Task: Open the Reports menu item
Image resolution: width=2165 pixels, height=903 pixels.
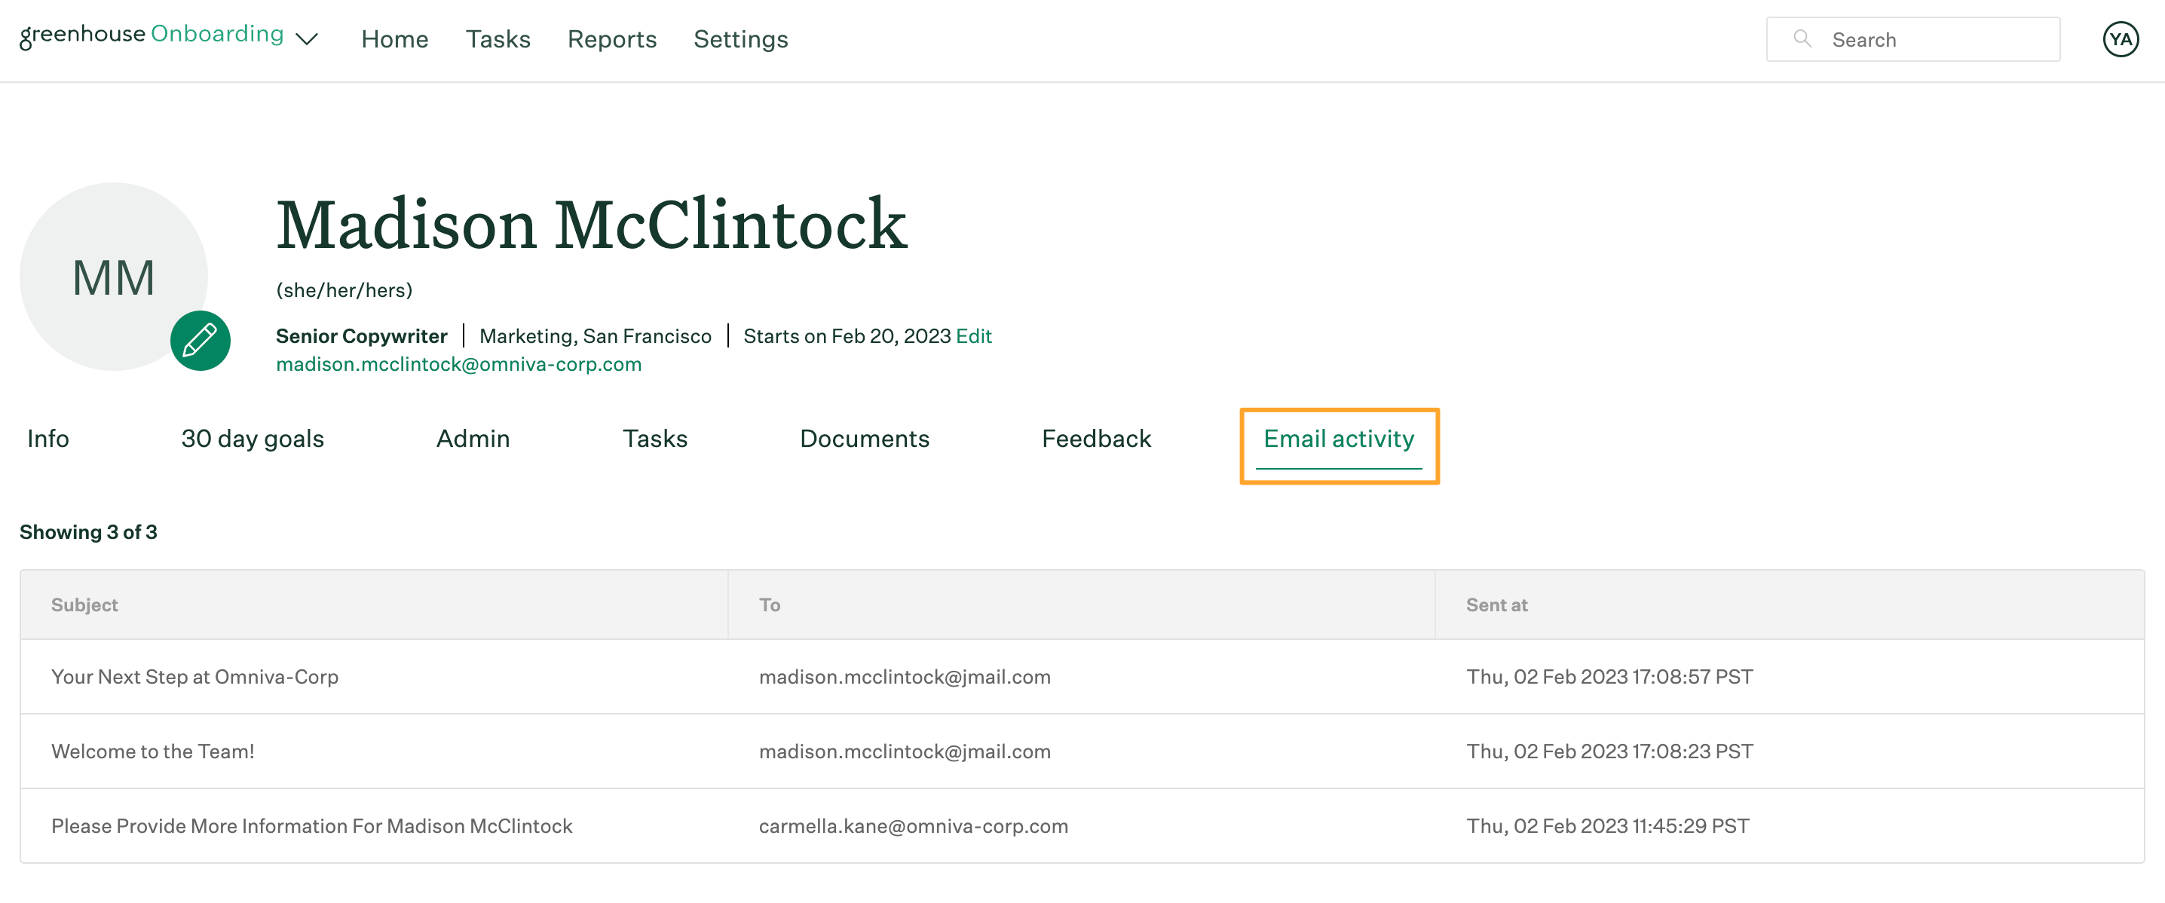Action: (x=611, y=38)
